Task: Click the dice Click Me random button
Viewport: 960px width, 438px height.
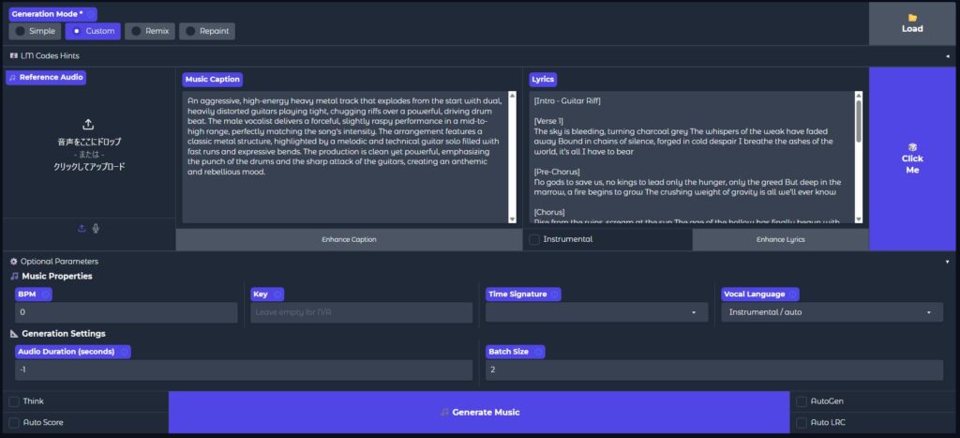Action: point(912,159)
